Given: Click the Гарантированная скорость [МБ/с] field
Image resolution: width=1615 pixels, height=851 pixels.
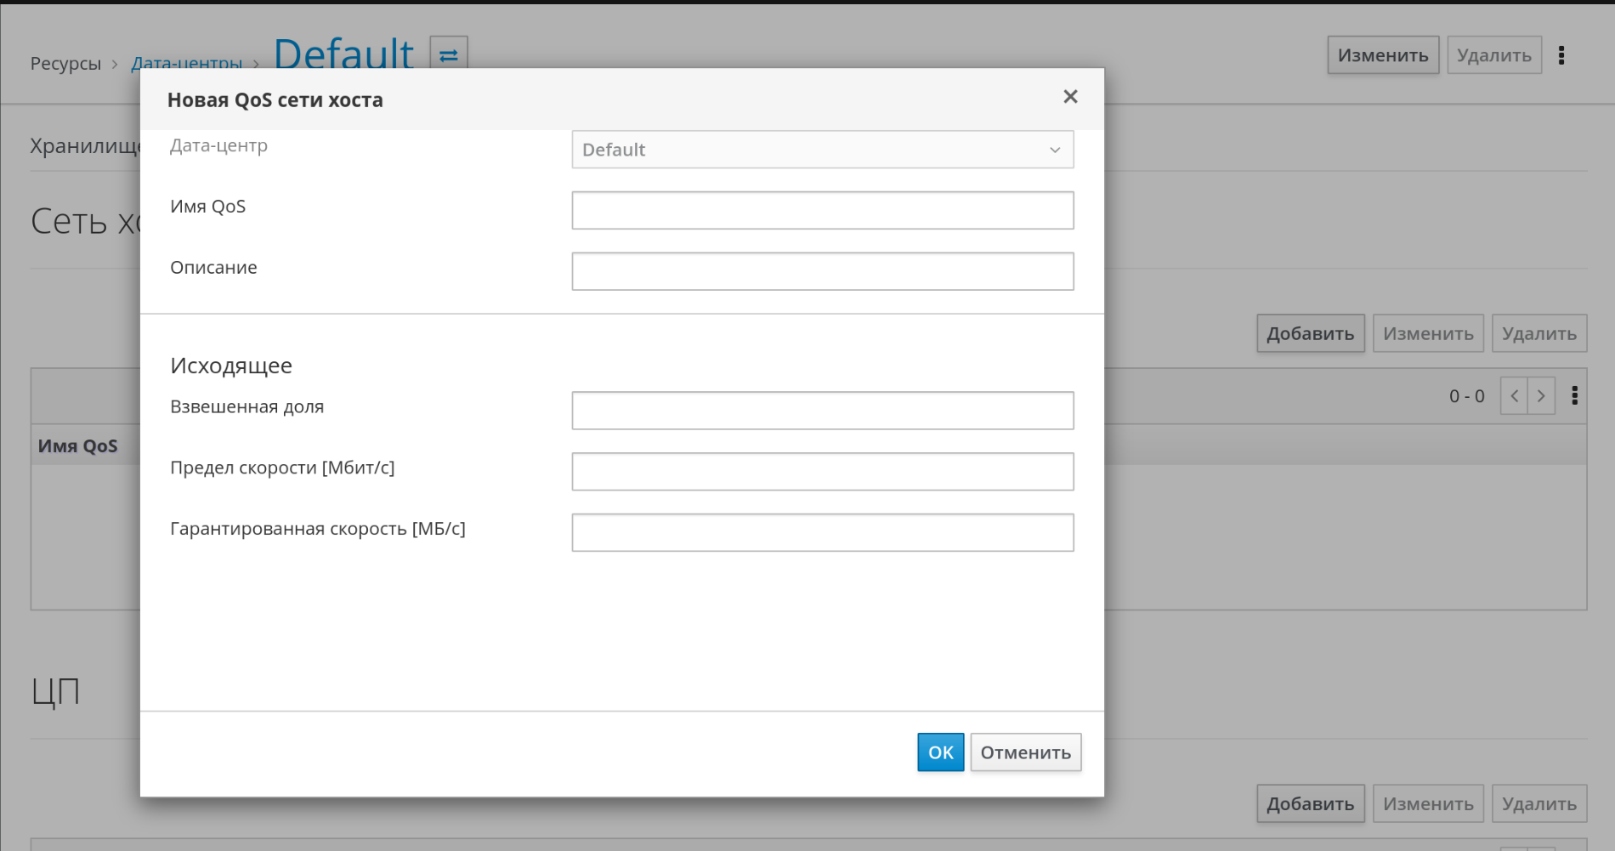Looking at the screenshot, I should [822, 533].
